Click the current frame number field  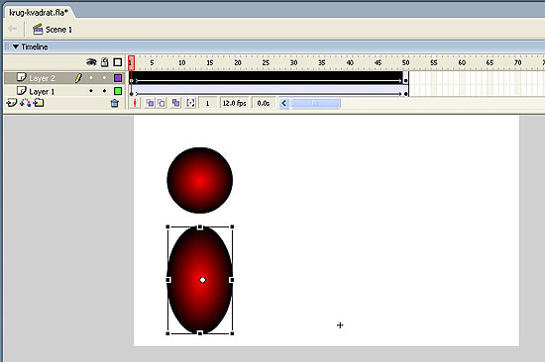click(x=207, y=103)
